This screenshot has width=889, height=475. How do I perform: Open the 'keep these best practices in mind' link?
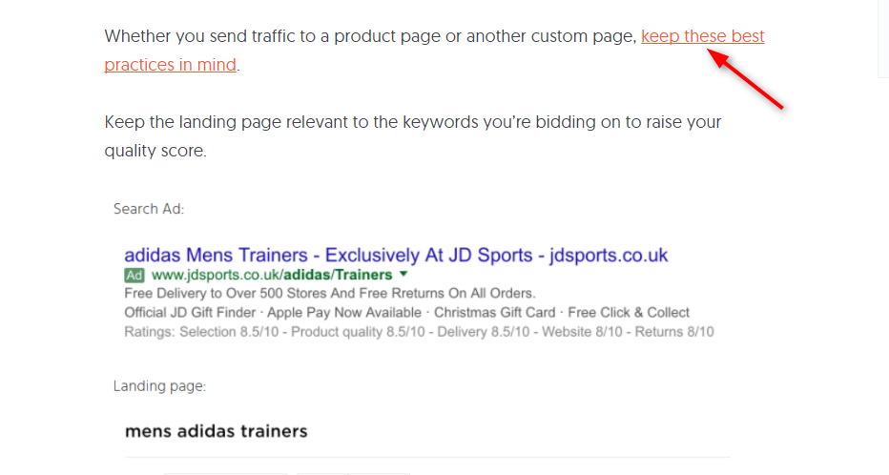(x=702, y=37)
